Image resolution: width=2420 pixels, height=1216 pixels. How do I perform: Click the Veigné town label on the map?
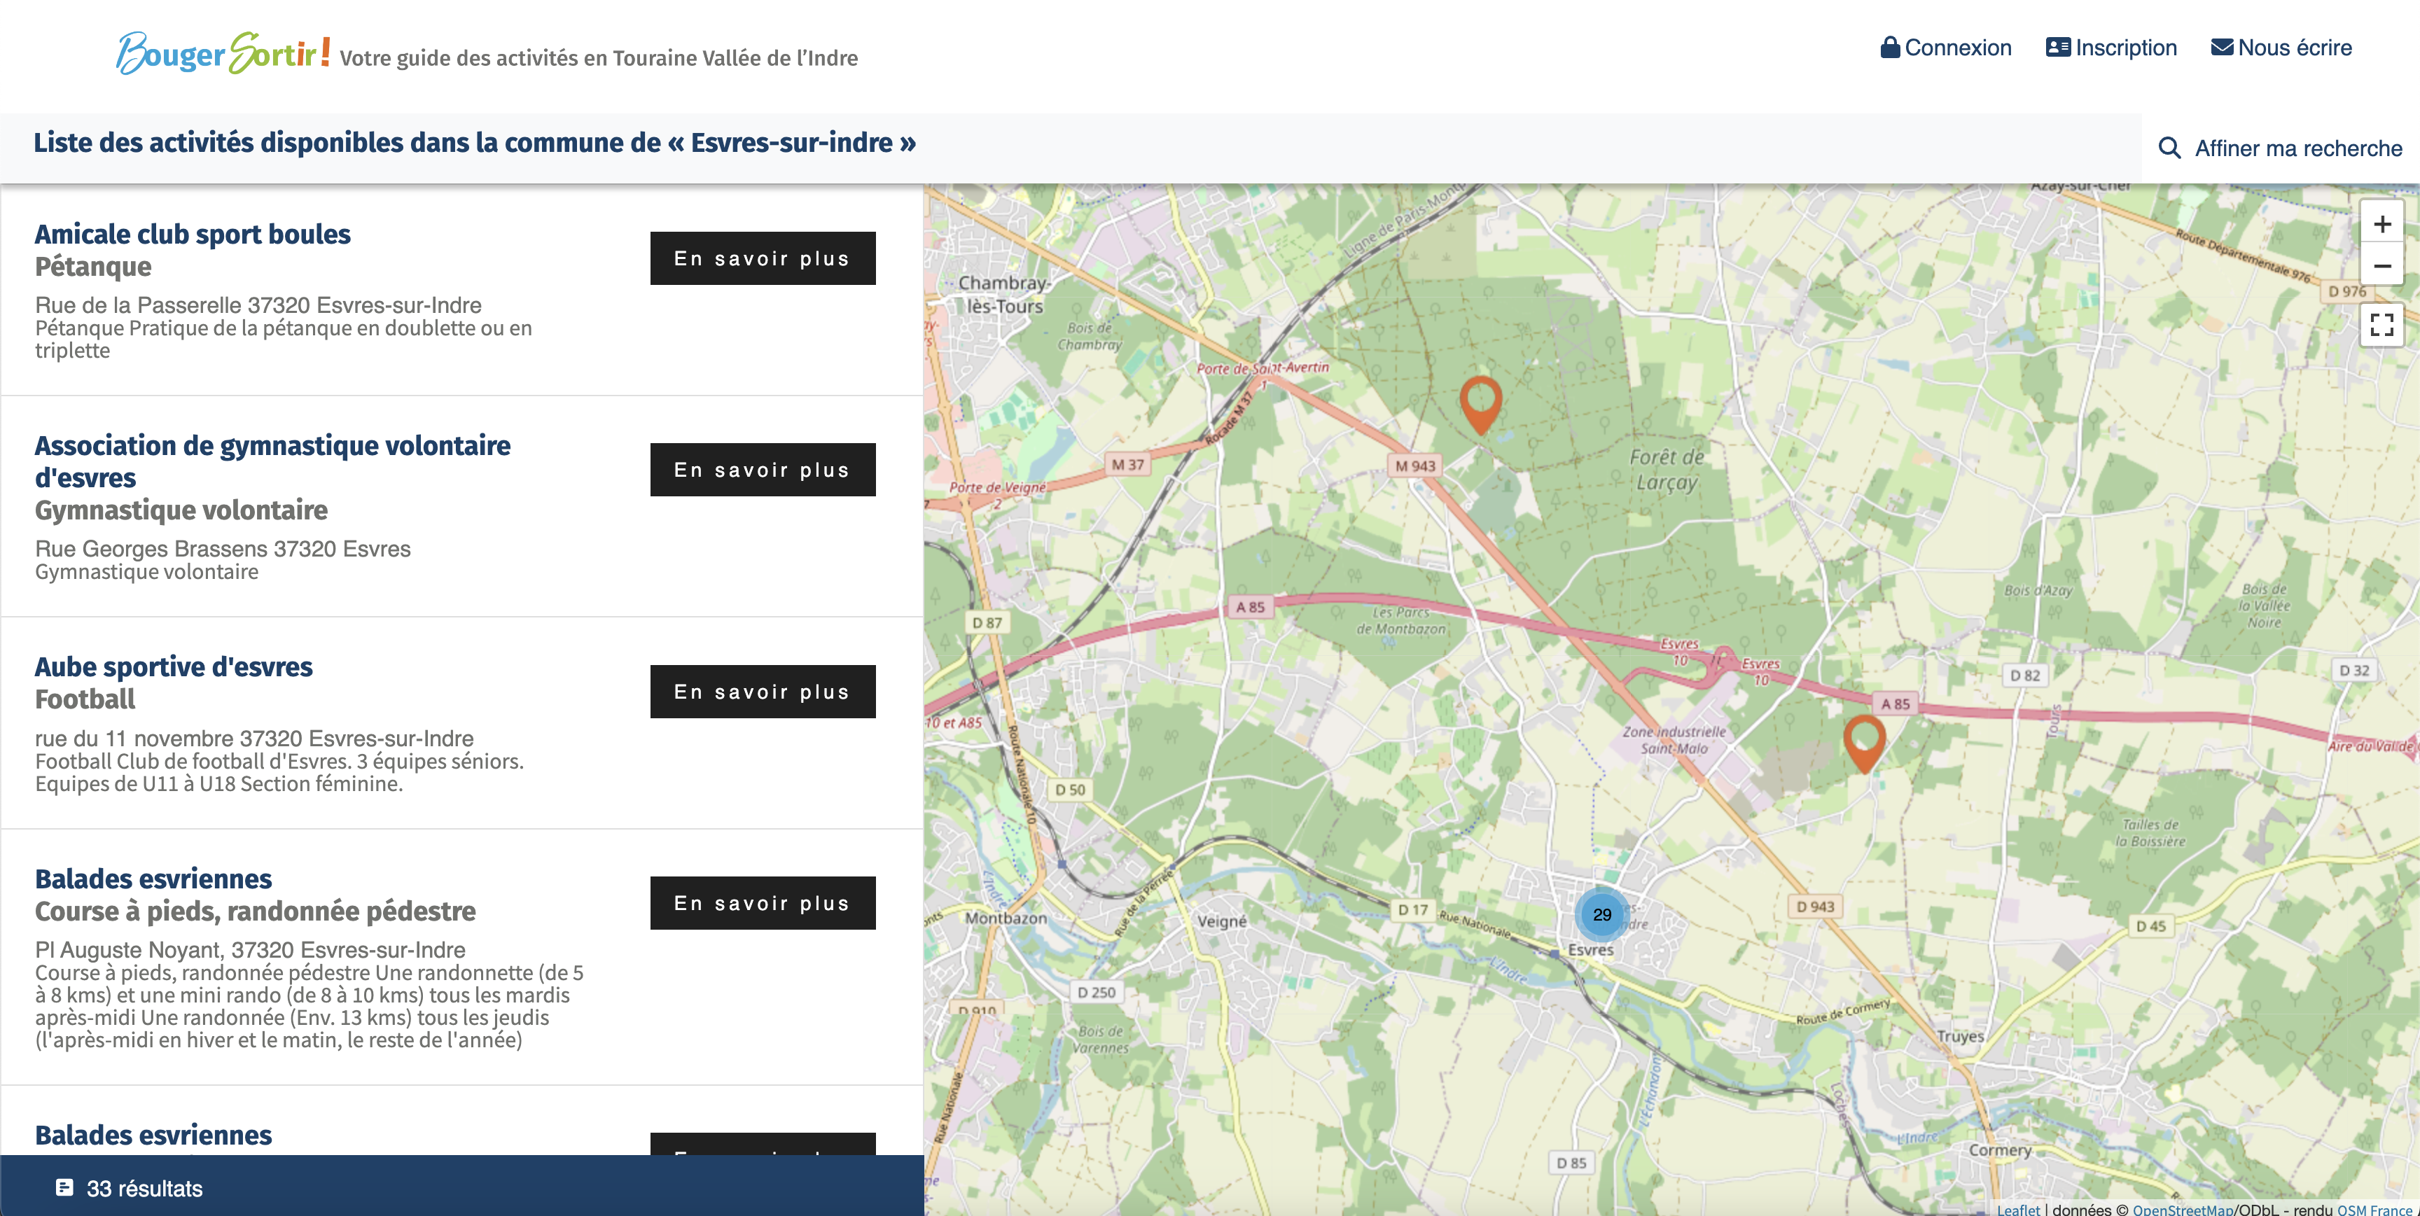click(x=1221, y=921)
